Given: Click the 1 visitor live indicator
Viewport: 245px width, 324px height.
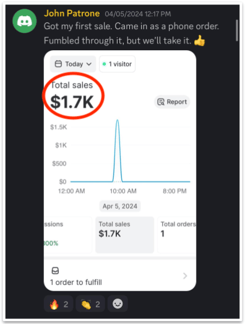Looking at the screenshot, I should [x=117, y=64].
